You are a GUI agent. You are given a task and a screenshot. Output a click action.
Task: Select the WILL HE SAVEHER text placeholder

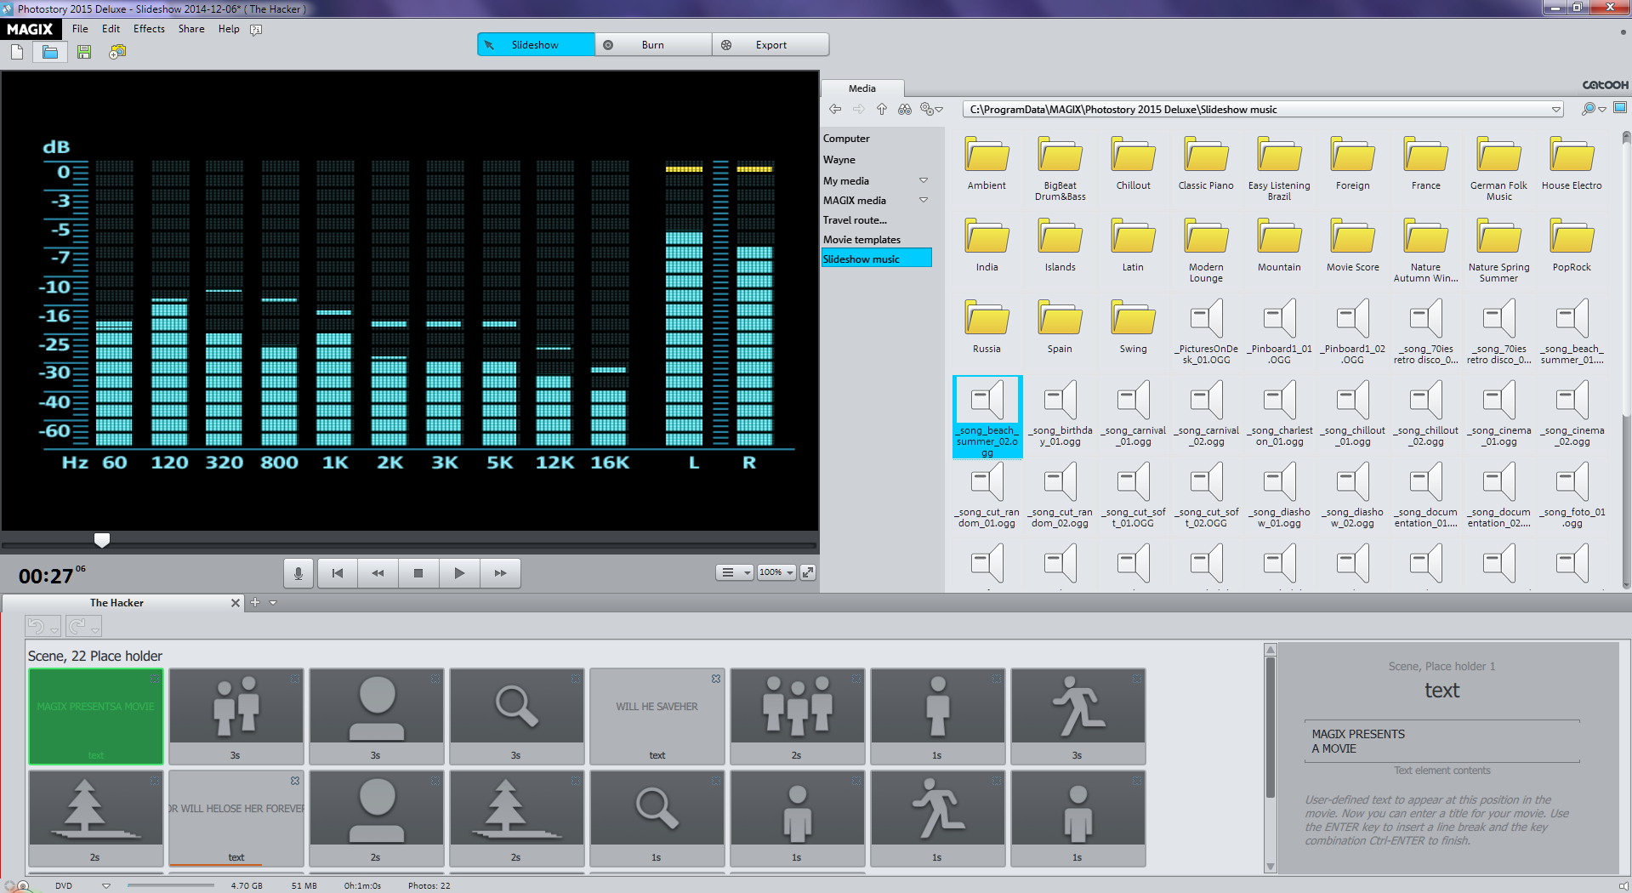click(x=657, y=716)
